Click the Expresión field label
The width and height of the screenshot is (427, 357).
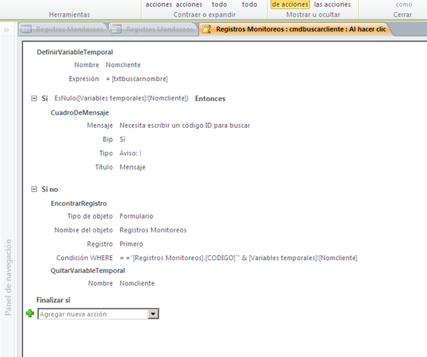coord(84,79)
